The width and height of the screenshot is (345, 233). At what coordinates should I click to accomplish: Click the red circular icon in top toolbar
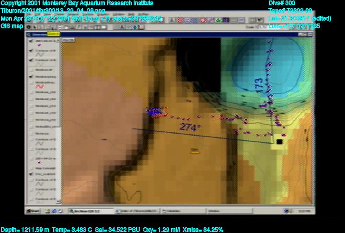tap(203, 21)
